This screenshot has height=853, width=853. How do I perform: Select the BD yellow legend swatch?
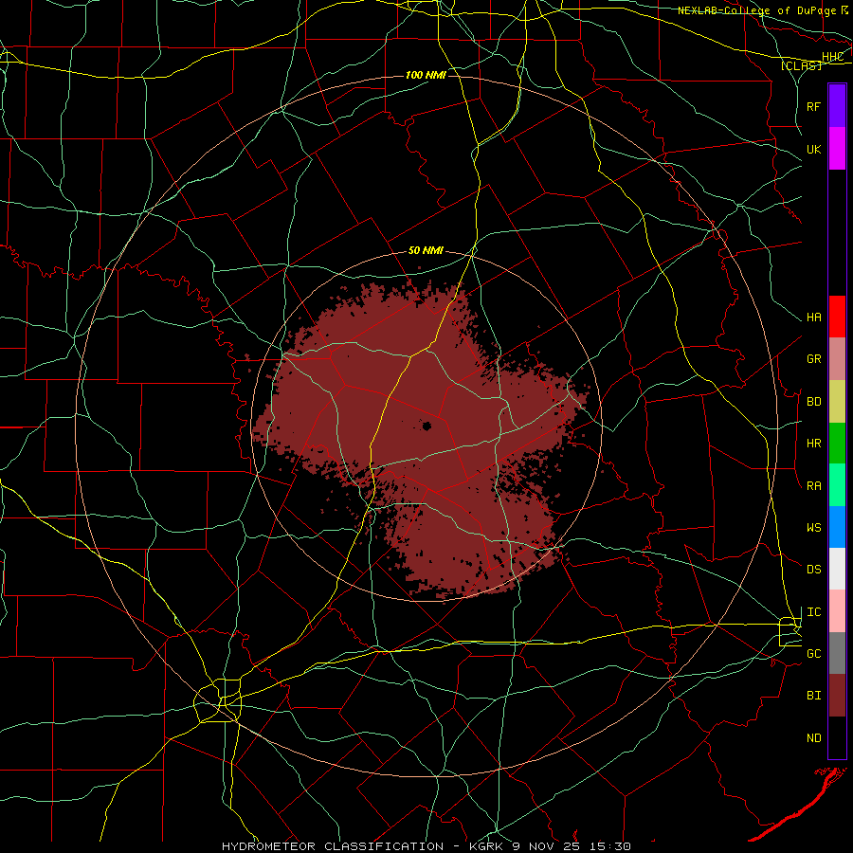(x=837, y=401)
